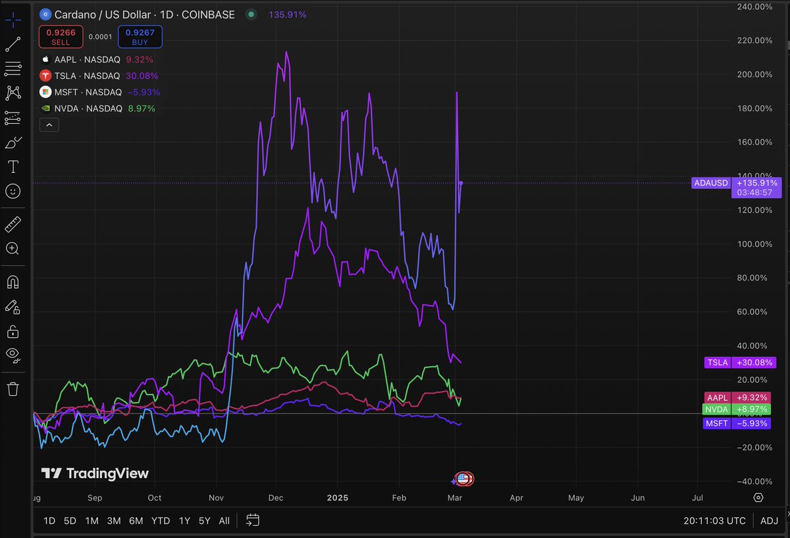Select the Text annotation tool

[x=13, y=167]
